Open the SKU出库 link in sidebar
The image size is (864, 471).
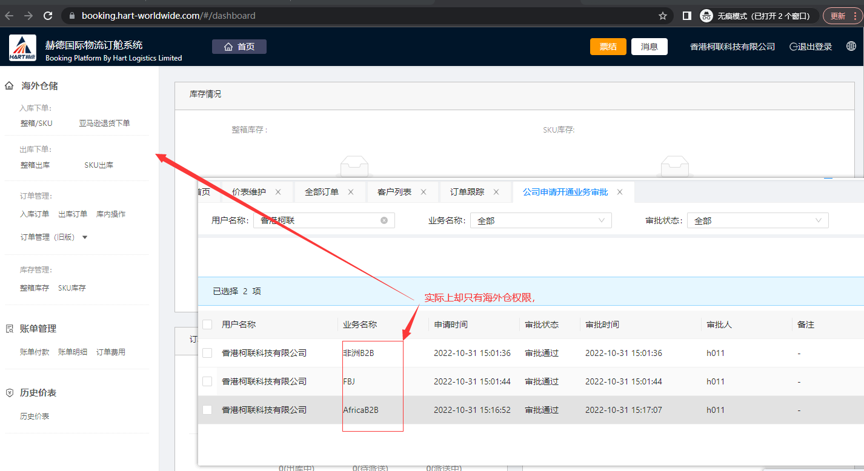(99, 165)
